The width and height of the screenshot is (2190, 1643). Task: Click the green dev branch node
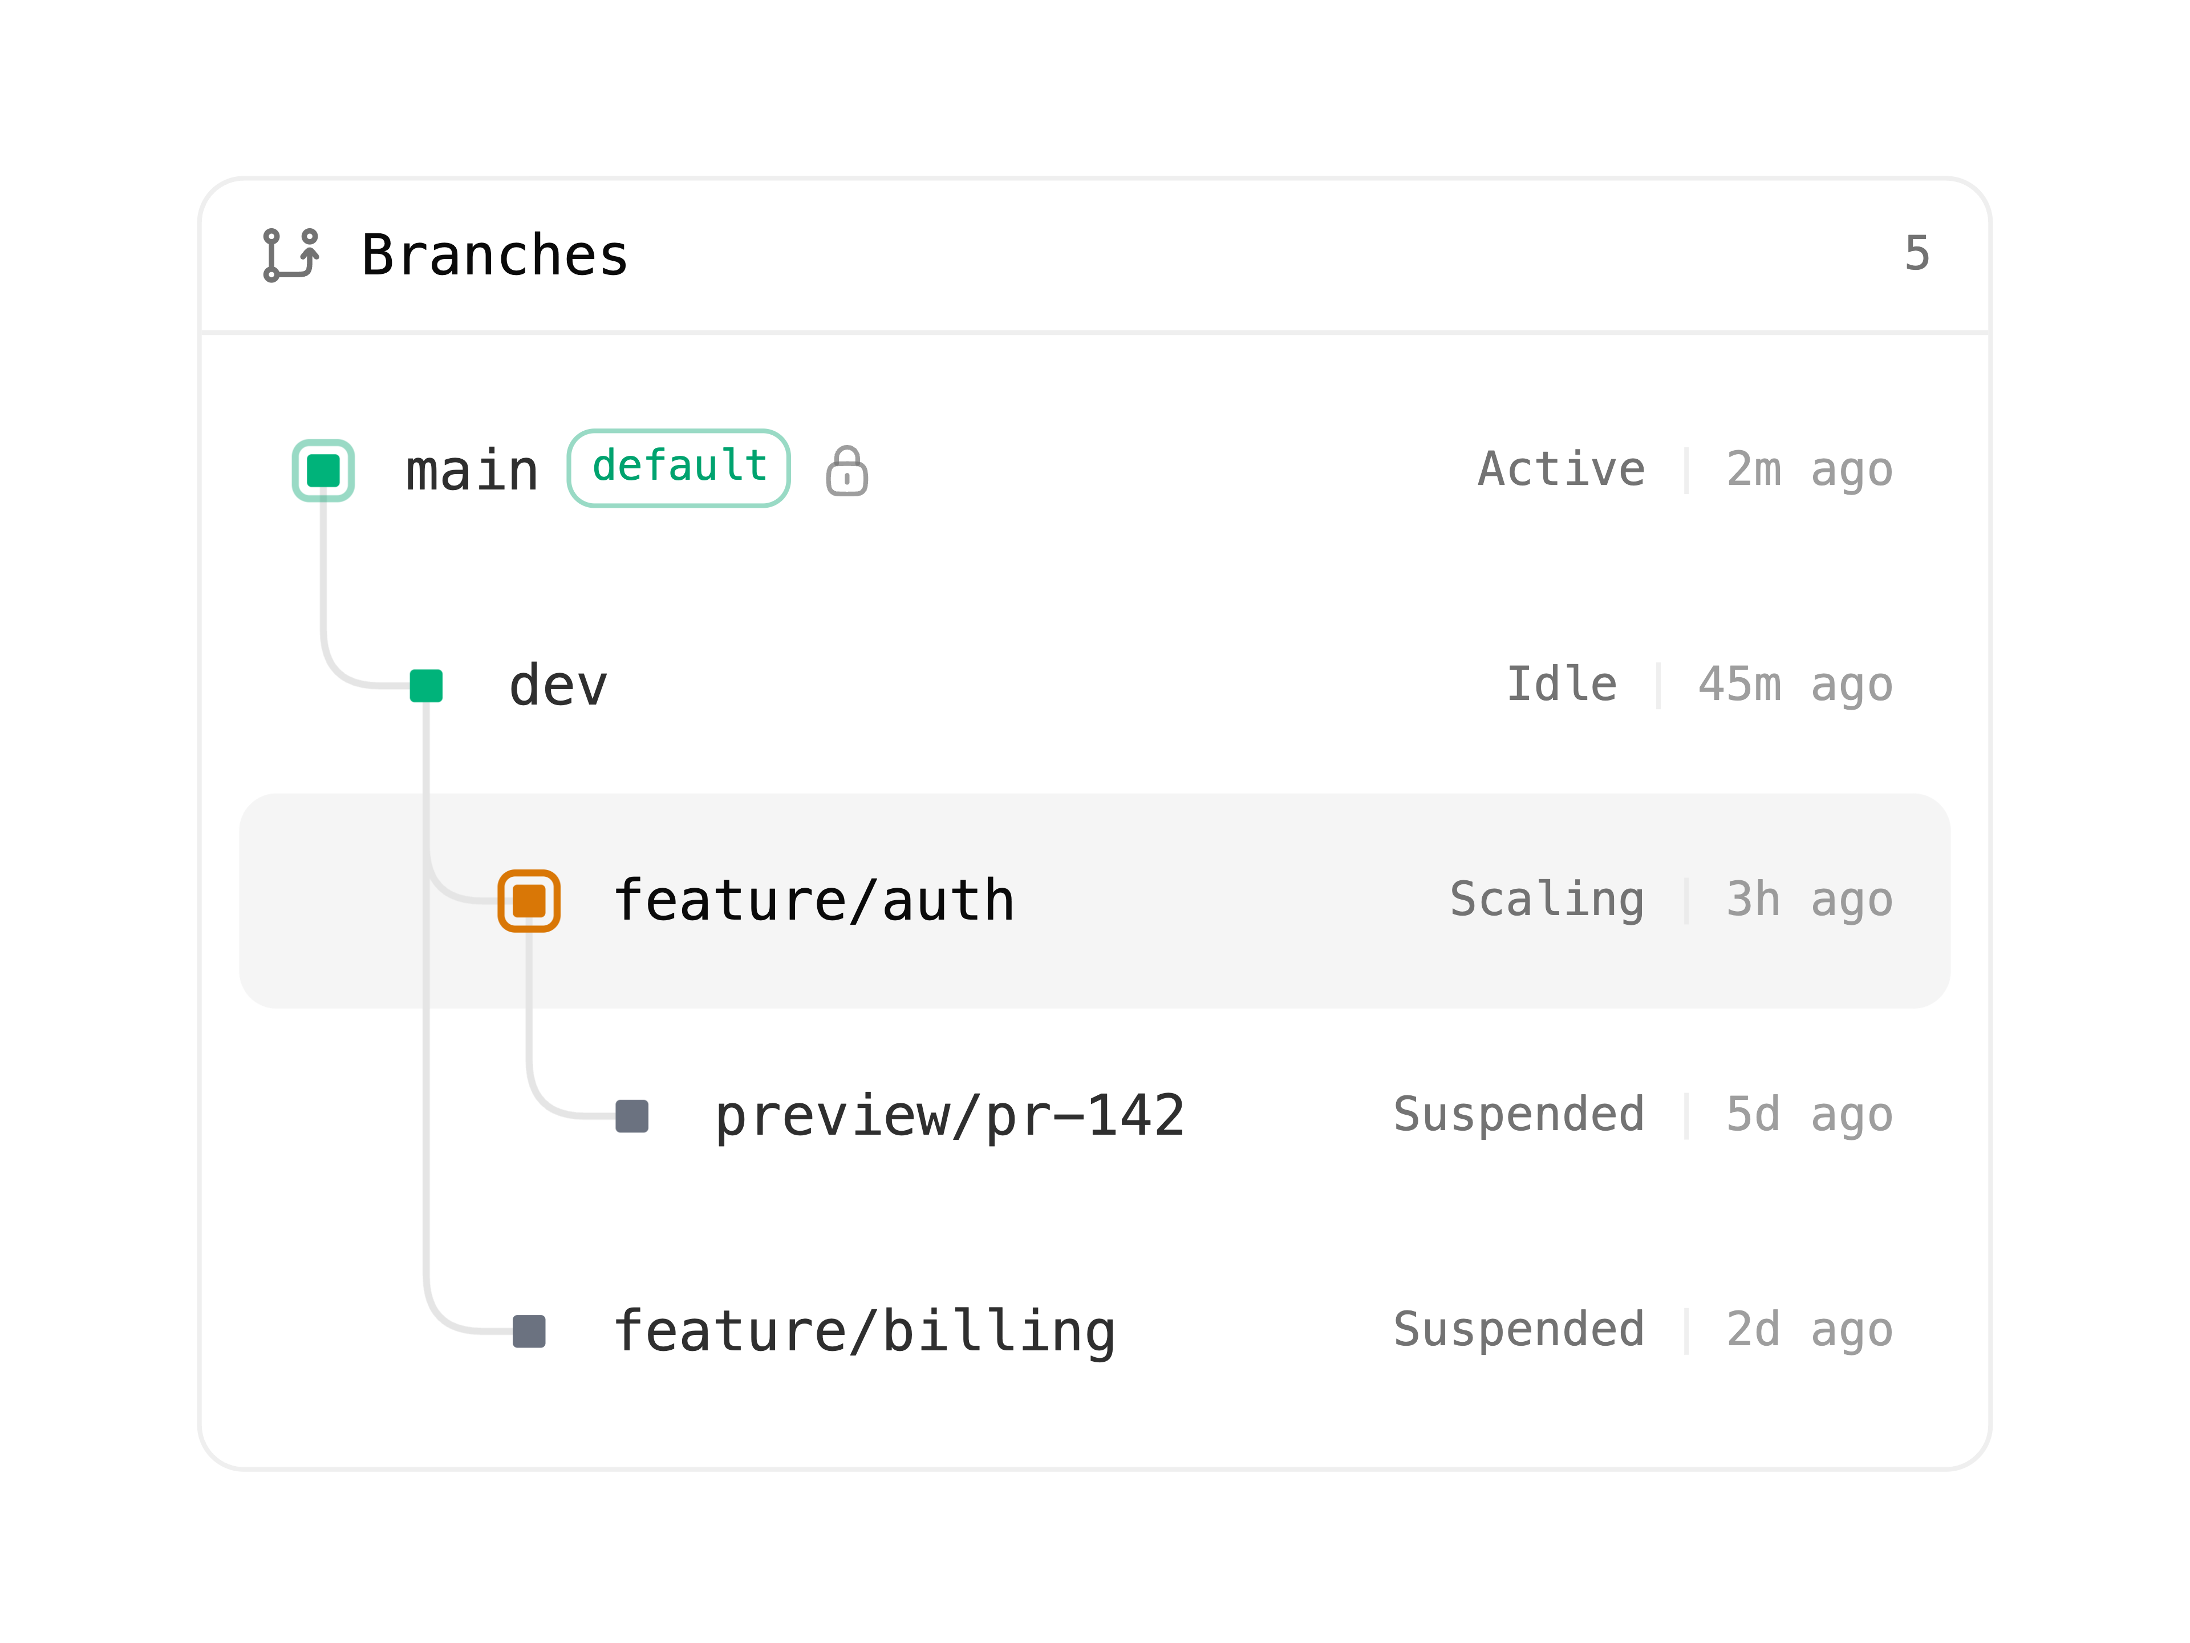click(x=427, y=685)
